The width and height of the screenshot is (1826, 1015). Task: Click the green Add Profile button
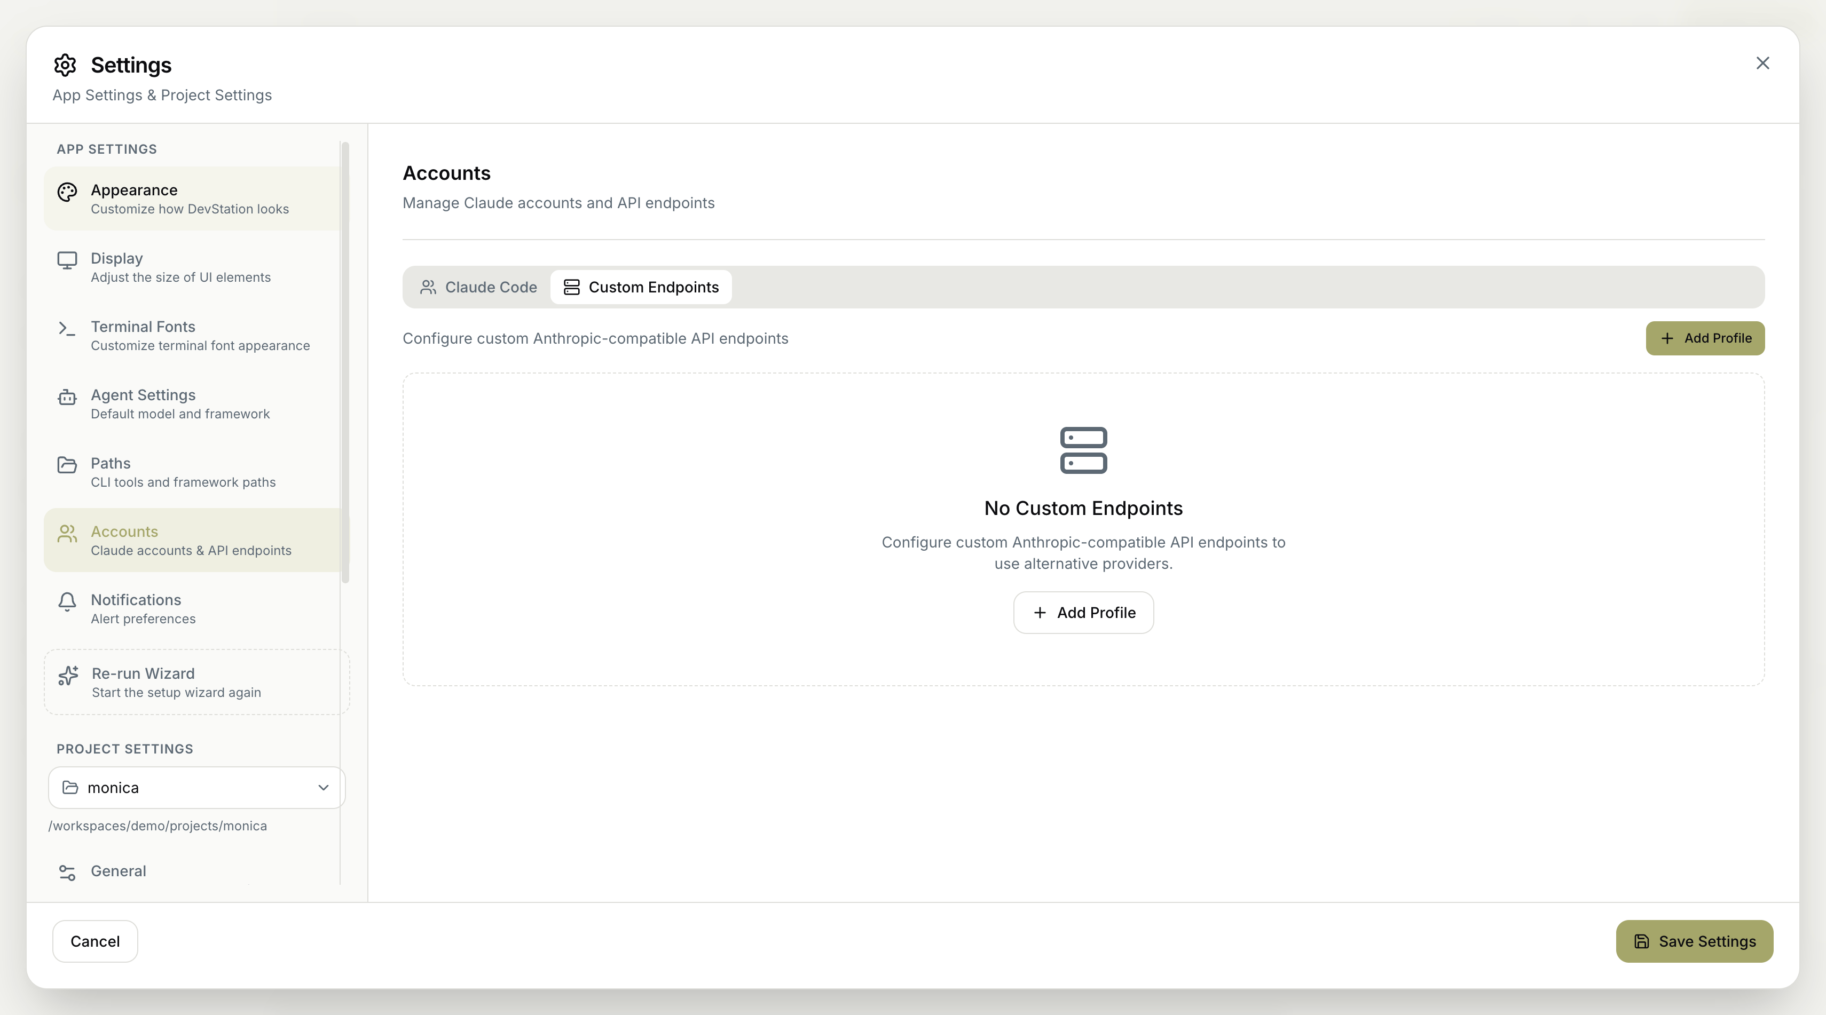pyautogui.click(x=1705, y=338)
